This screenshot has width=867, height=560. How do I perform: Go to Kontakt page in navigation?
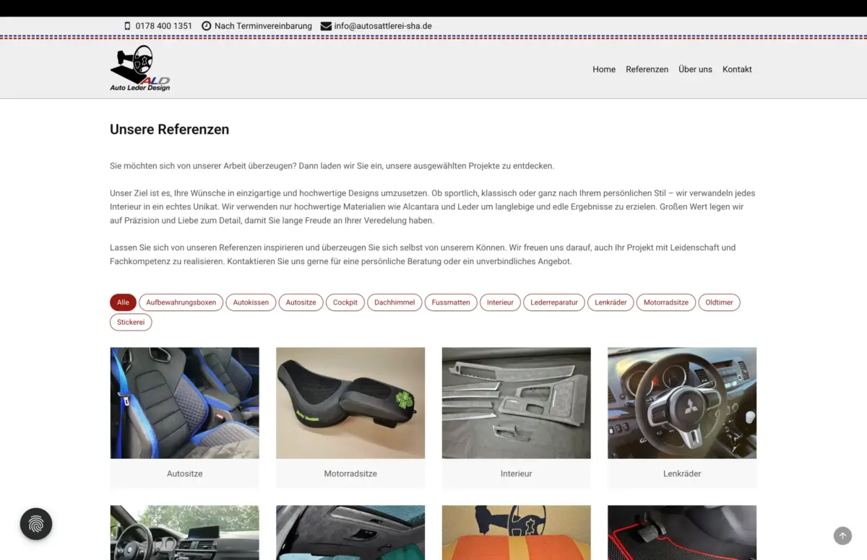(x=737, y=69)
